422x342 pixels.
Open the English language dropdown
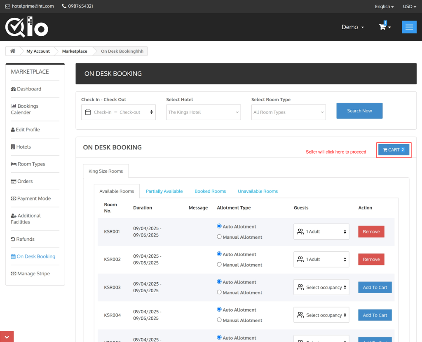[x=384, y=7]
